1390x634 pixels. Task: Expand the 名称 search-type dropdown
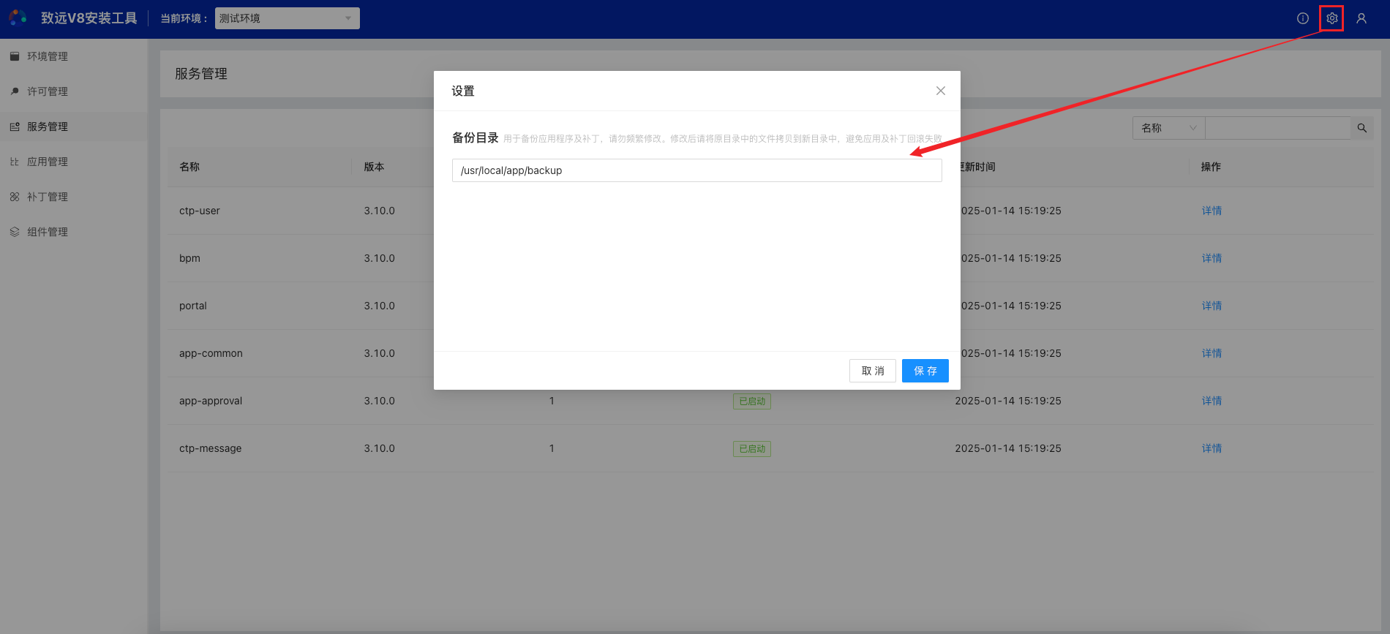click(x=1168, y=128)
